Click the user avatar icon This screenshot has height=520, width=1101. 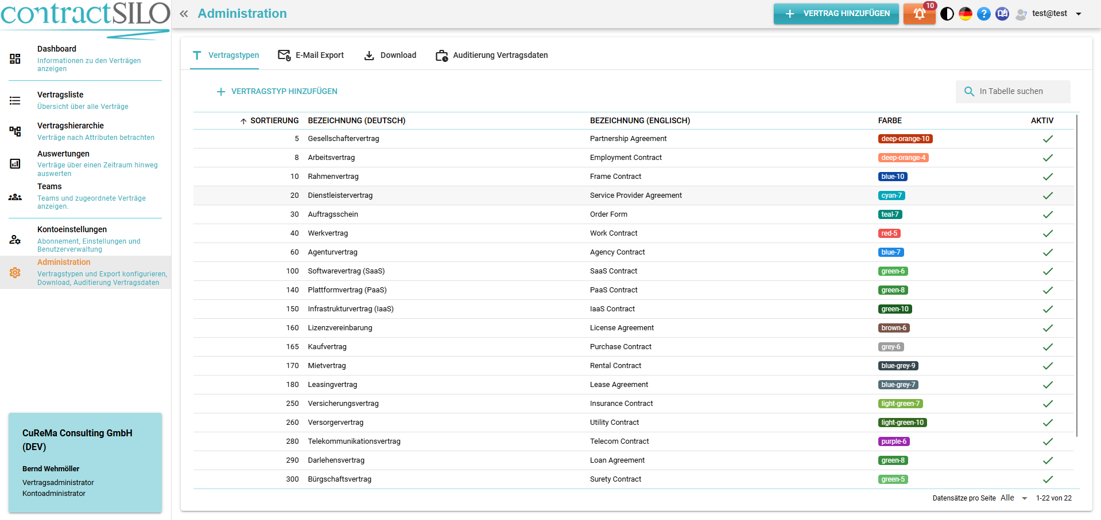point(1021,14)
